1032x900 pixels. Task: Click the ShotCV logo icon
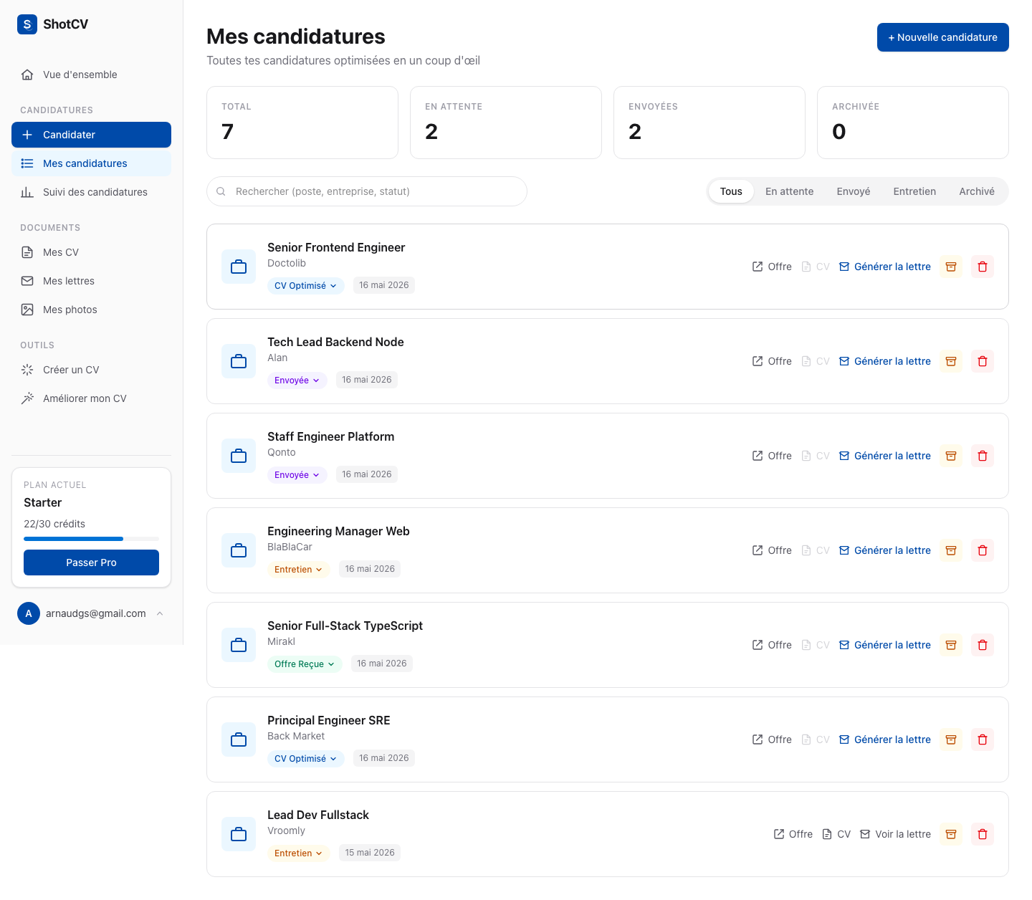tap(27, 24)
